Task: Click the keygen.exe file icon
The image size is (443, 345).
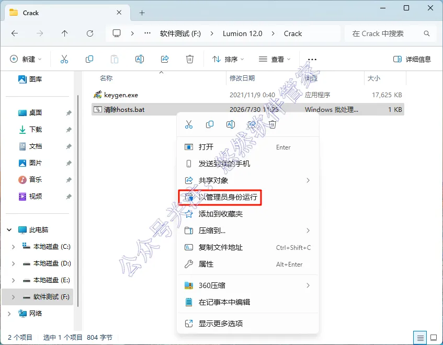Action: click(97, 95)
